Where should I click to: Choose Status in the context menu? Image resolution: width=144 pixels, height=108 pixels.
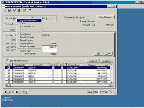pos(29,23)
